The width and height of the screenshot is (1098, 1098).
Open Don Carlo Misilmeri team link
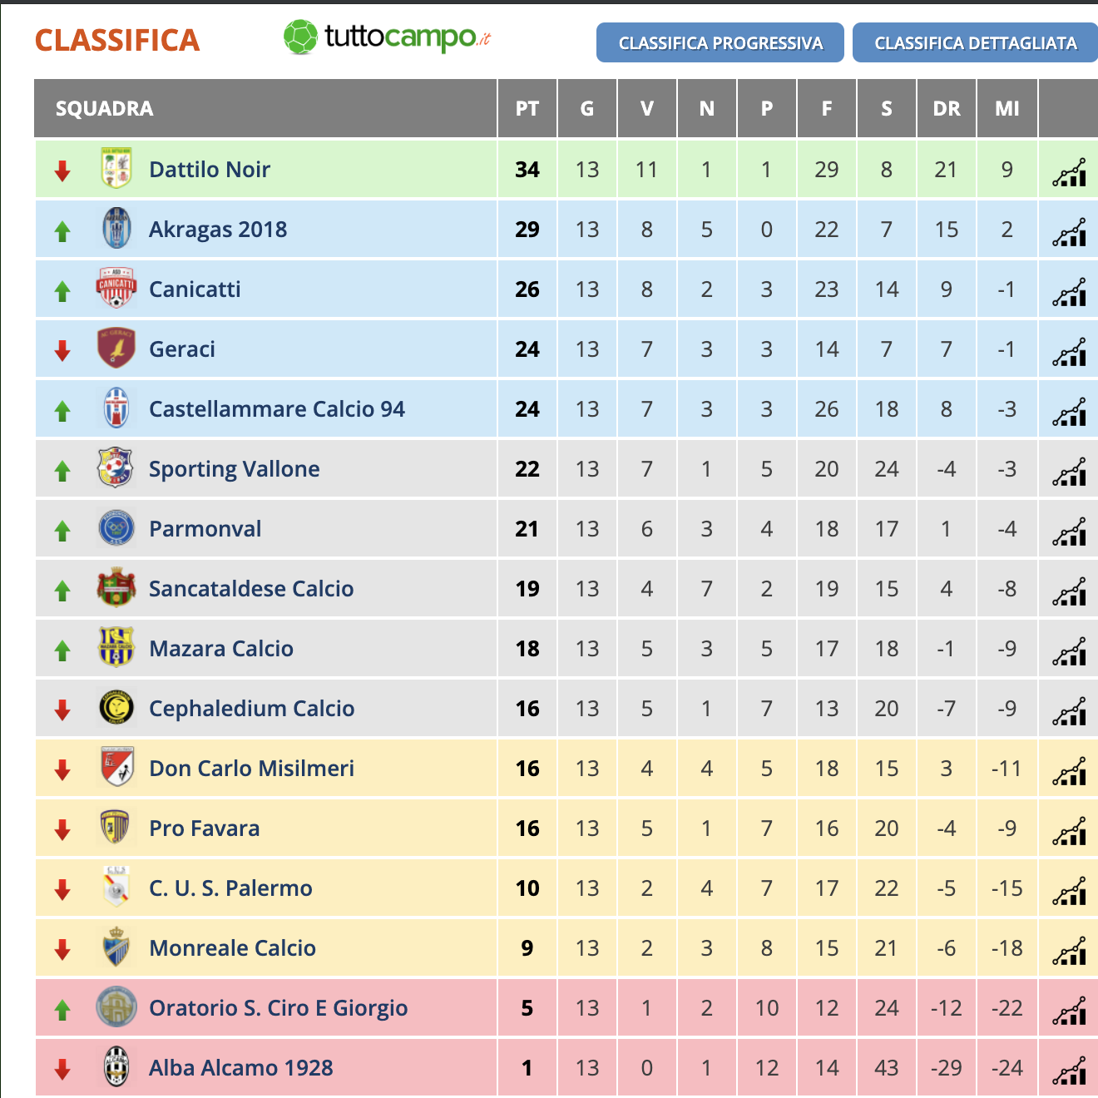tap(251, 769)
